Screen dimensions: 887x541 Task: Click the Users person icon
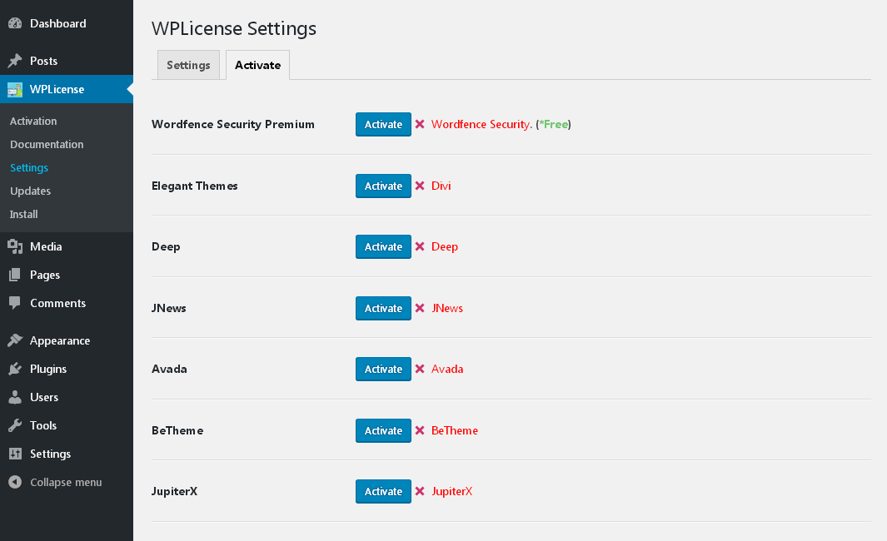(x=15, y=397)
